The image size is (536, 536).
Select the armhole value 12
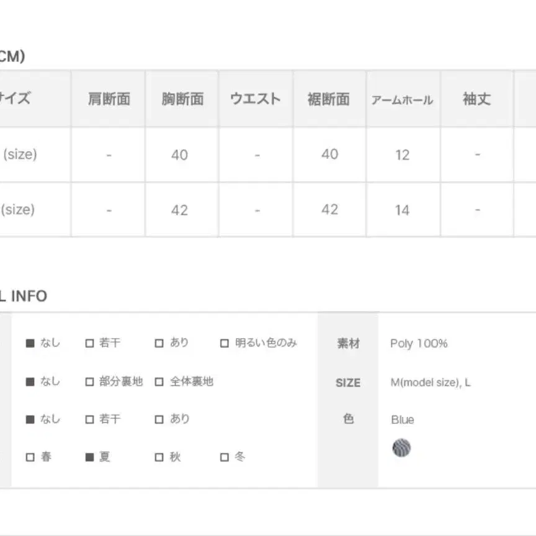(x=403, y=155)
